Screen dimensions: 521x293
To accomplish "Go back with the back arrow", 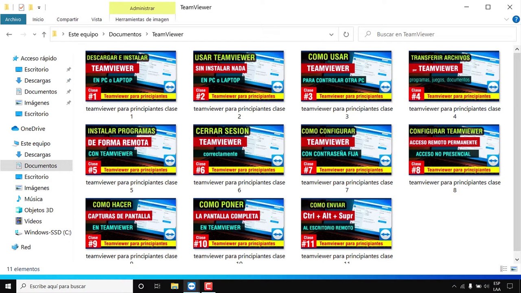I will coord(9,35).
